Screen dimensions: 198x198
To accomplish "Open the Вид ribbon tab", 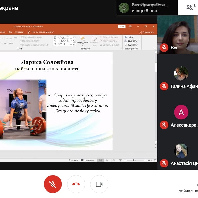I will coord(10,32).
